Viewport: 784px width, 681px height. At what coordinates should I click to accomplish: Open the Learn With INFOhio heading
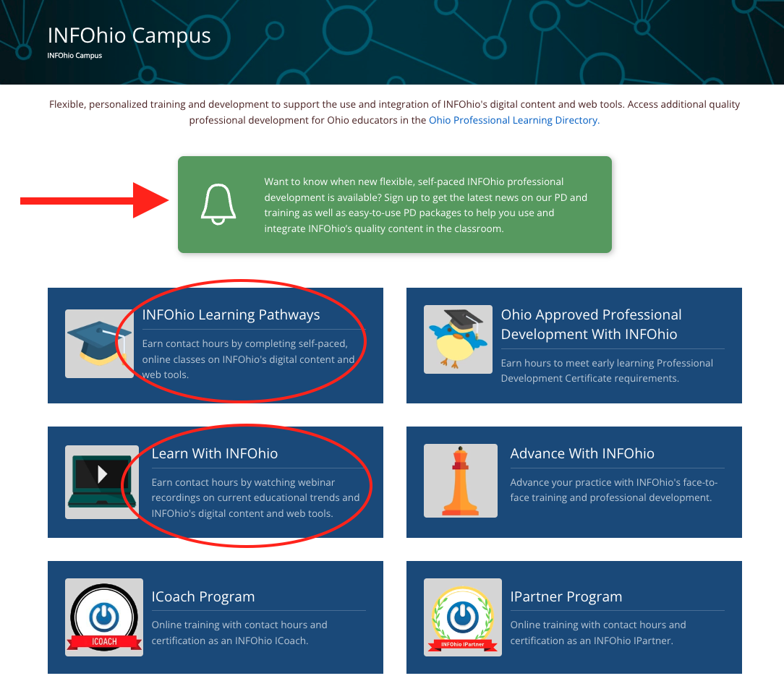215,453
